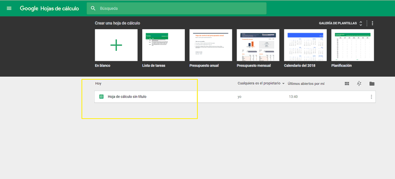Open the template section three-dot menu
The width and height of the screenshot is (395, 179).
(372, 23)
